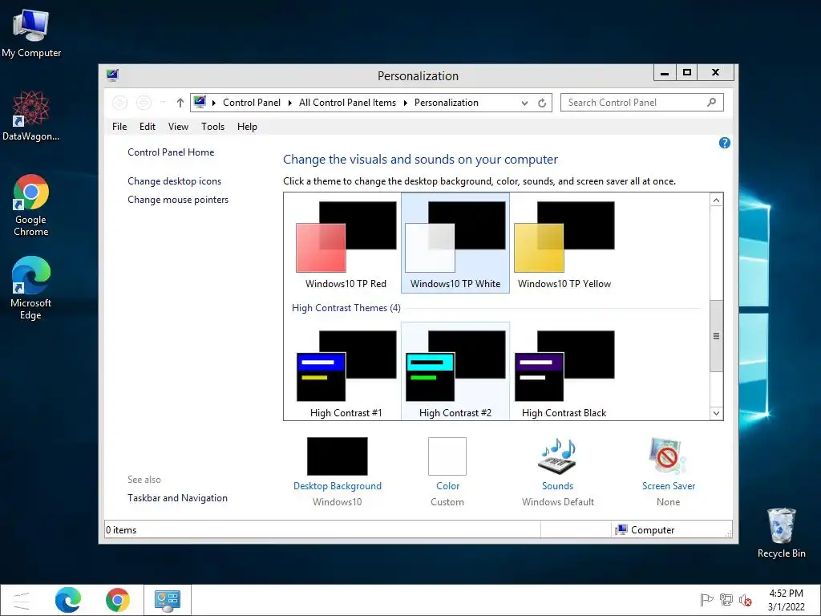Screen dimensions: 821x616
Task: Click the address bar computer icon
Action: pos(200,102)
